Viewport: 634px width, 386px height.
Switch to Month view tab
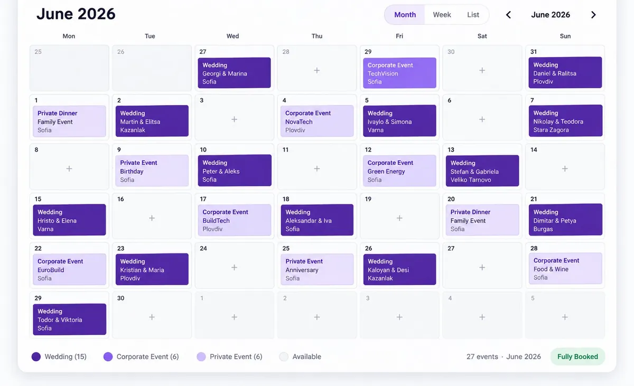tap(405, 15)
